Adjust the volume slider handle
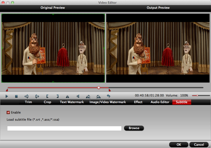Image resolution: width=211 pixels, height=148 pixels. coord(197,96)
